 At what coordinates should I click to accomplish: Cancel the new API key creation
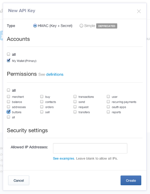pyautogui.click(x=19, y=180)
